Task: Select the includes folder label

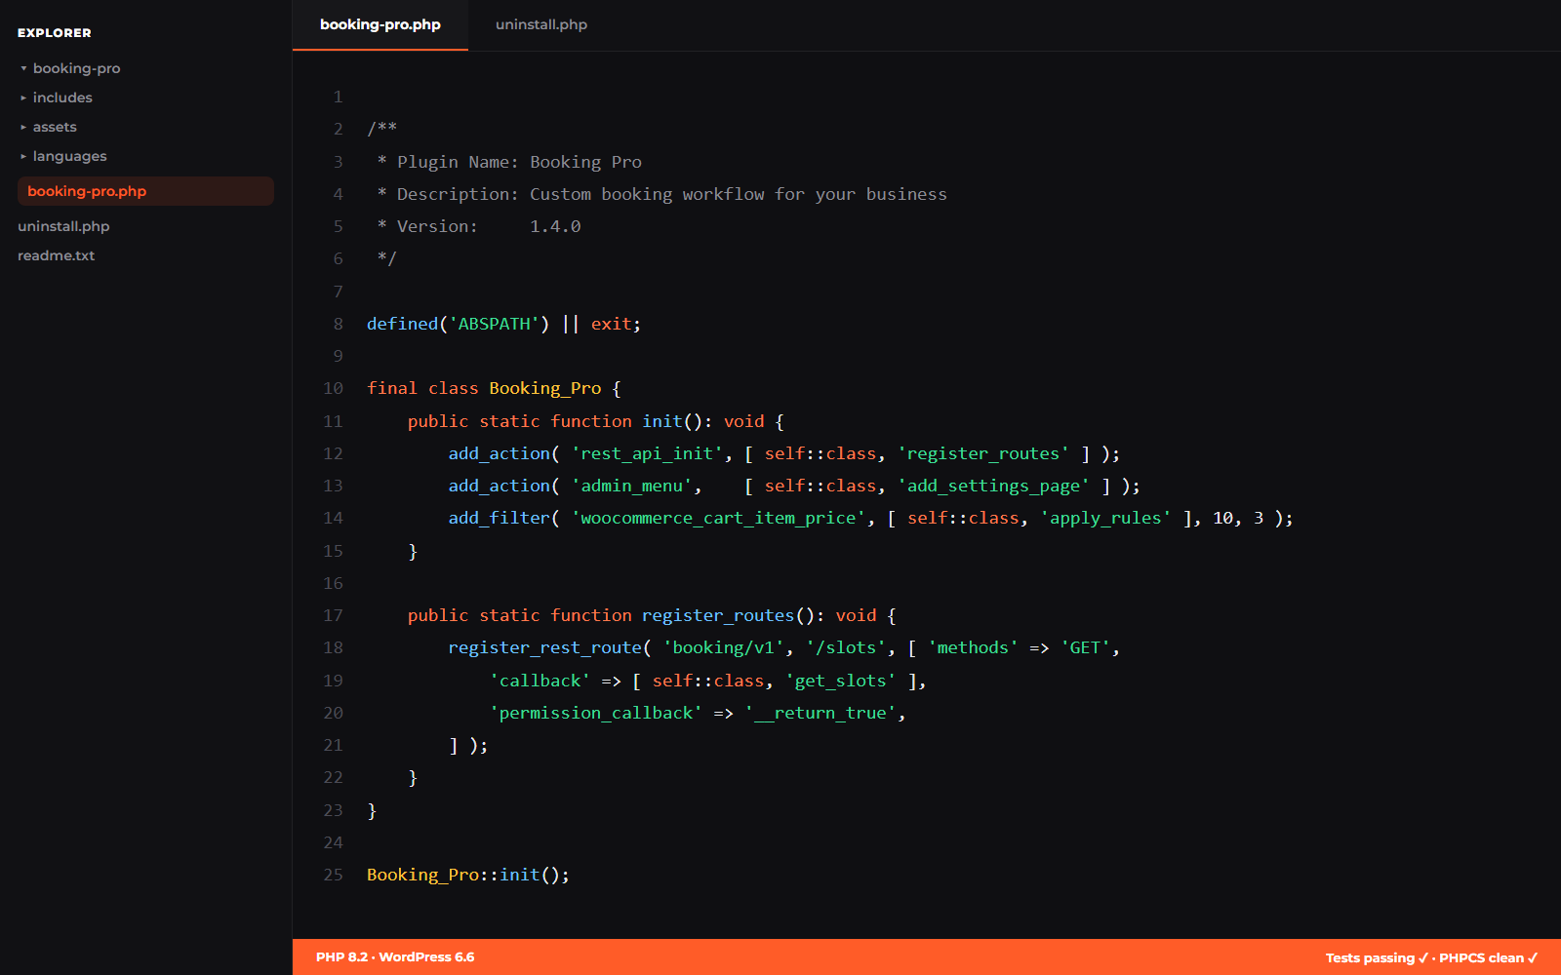Action: click(62, 97)
